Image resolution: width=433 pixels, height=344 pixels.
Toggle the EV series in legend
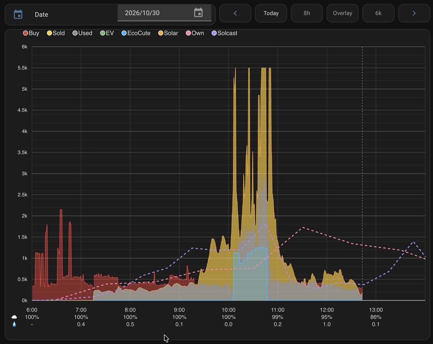pyautogui.click(x=107, y=33)
